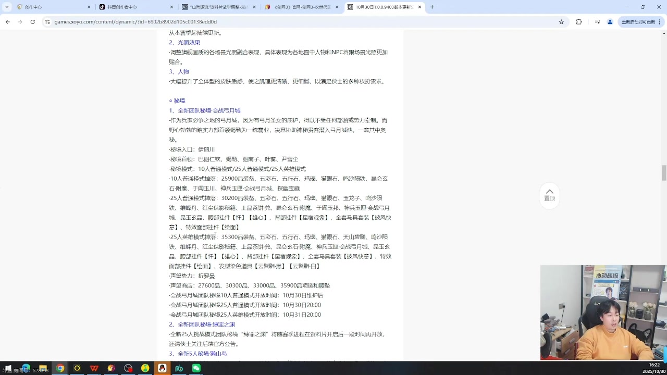
Task: Open a new tab with the plus button
Action: coord(432,7)
